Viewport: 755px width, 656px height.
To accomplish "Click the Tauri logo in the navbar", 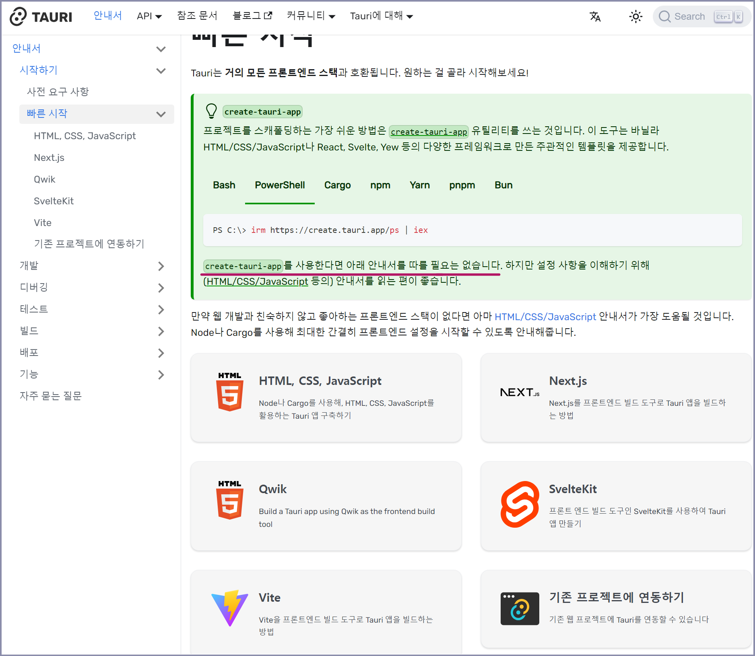I will coord(41,16).
